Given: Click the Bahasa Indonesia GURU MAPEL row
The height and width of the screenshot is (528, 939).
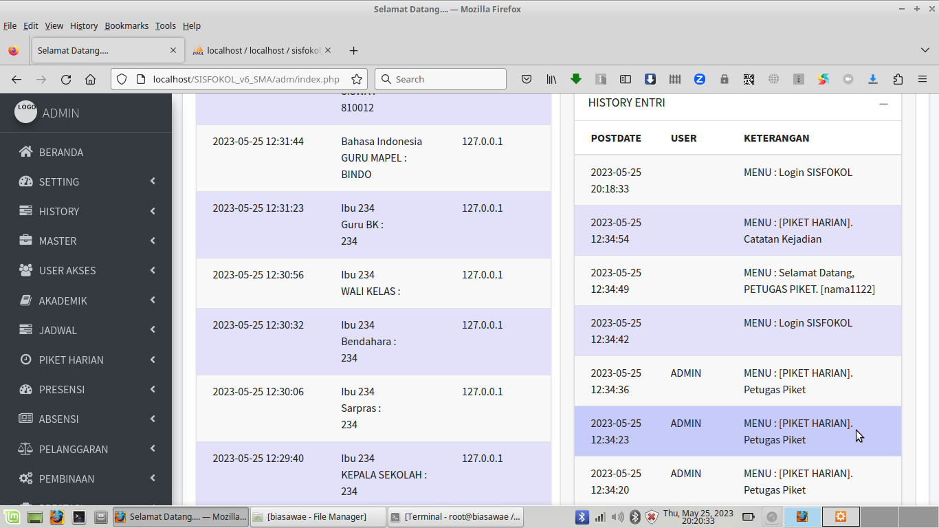Looking at the screenshot, I should pyautogui.click(x=373, y=158).
